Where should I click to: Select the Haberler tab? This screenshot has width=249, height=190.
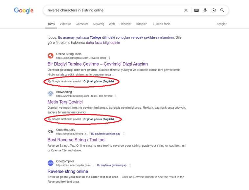coord(125,24)
